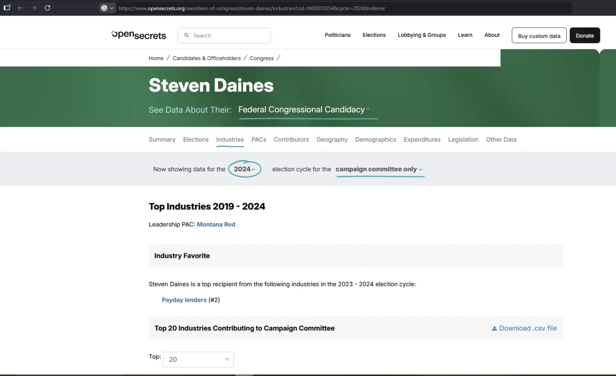Open the browser tab overview icon
The height and width of the screenshot is (376, 616).
[7, 8]
